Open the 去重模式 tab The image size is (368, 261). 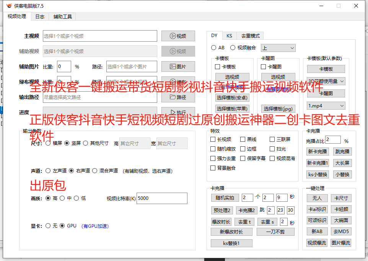(x=251, y=36)
